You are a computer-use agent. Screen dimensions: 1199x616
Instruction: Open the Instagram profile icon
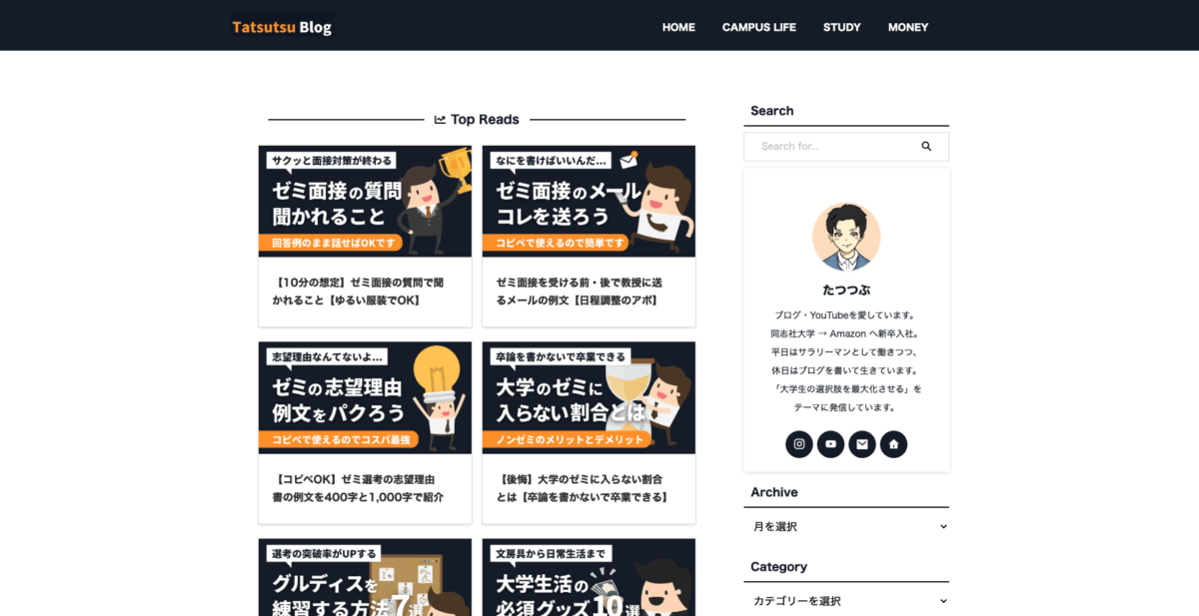point(799,443)
